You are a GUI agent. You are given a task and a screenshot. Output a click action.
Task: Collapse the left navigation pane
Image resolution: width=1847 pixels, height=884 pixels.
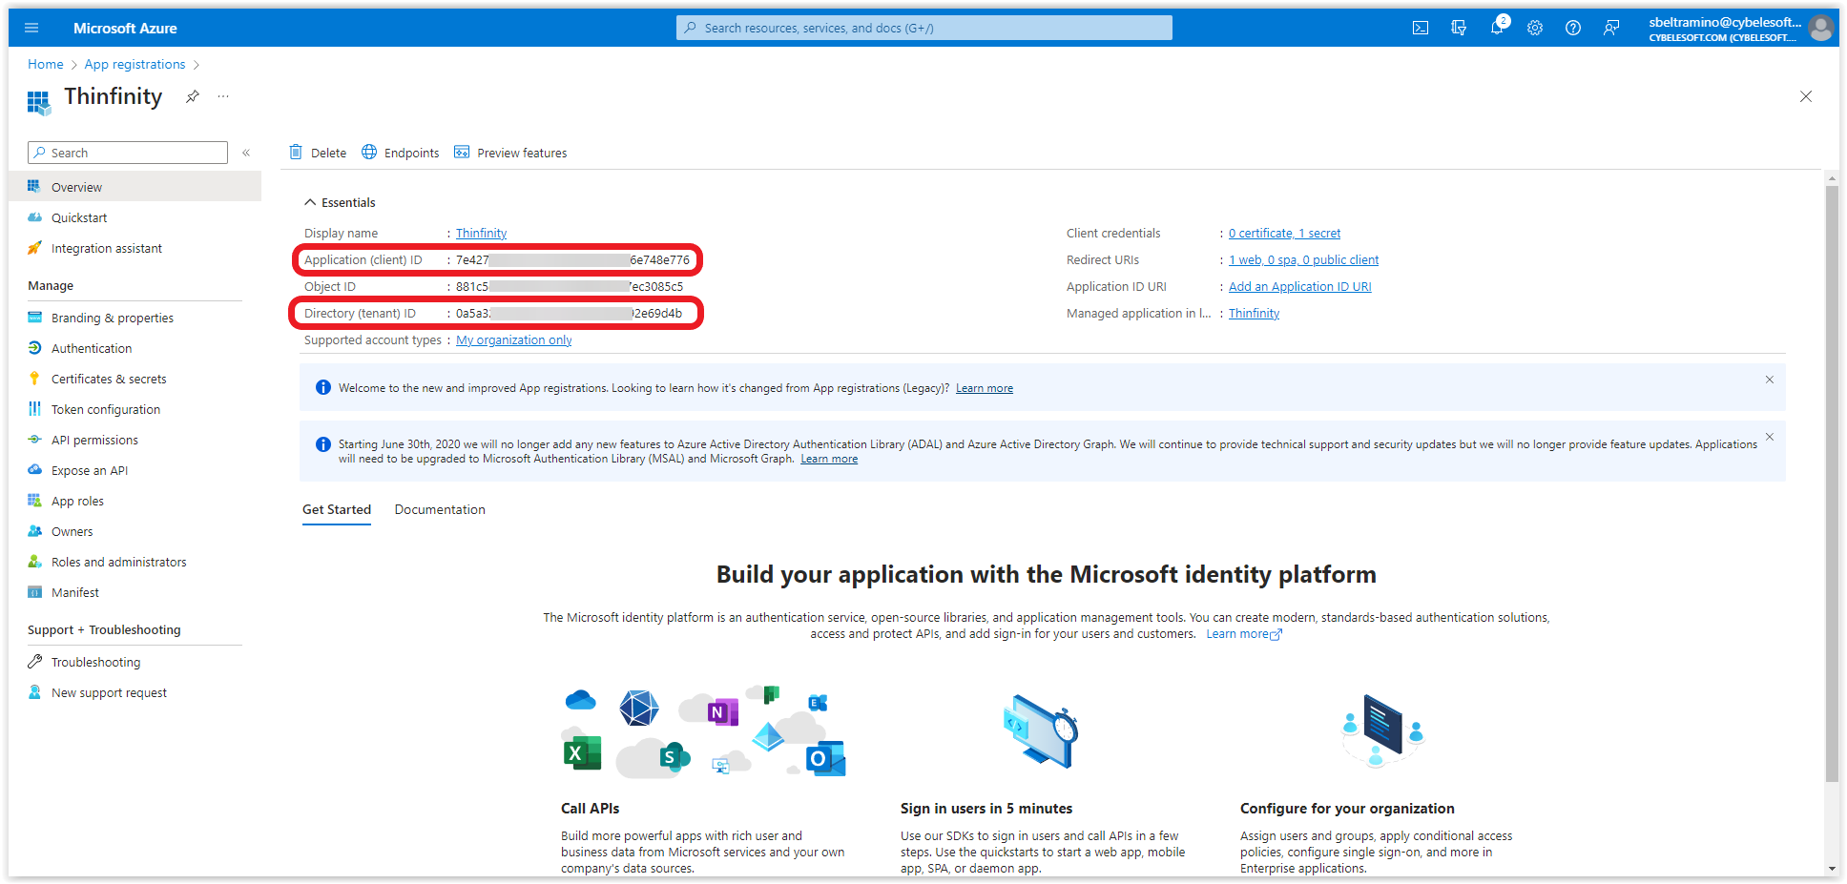[246, 153]
